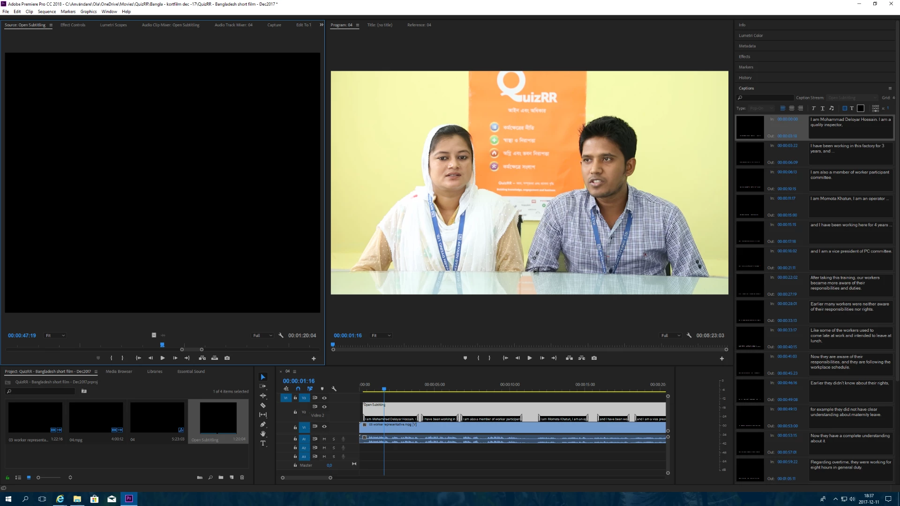The height and width of the screenshot is (506, 900).
Task: Open Caption Stream dropdown
Action: coord(852,98)
